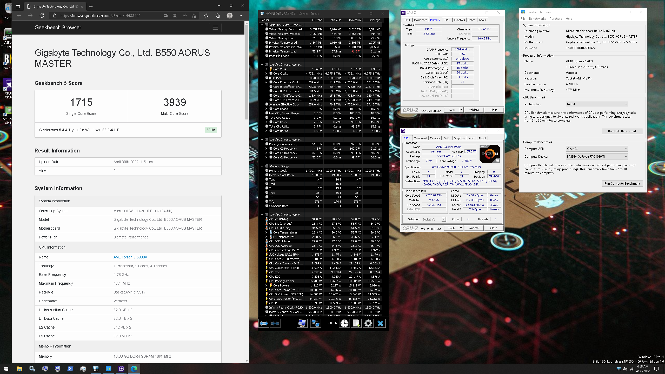
Task: Open the notification center icon
Action: pos(656,369)
